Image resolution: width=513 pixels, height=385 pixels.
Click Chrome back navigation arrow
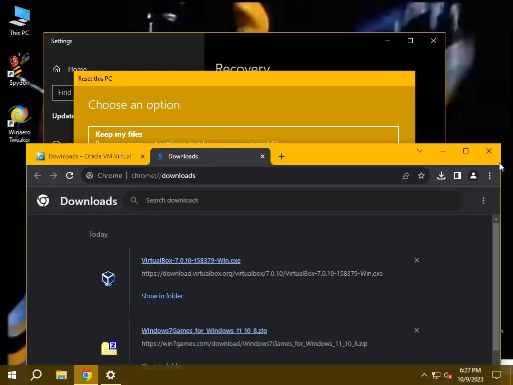coord(38,175)
